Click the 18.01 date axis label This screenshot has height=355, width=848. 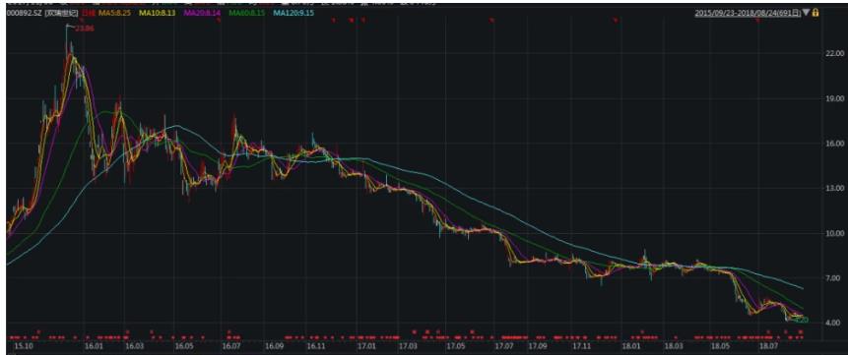point(631,346)
